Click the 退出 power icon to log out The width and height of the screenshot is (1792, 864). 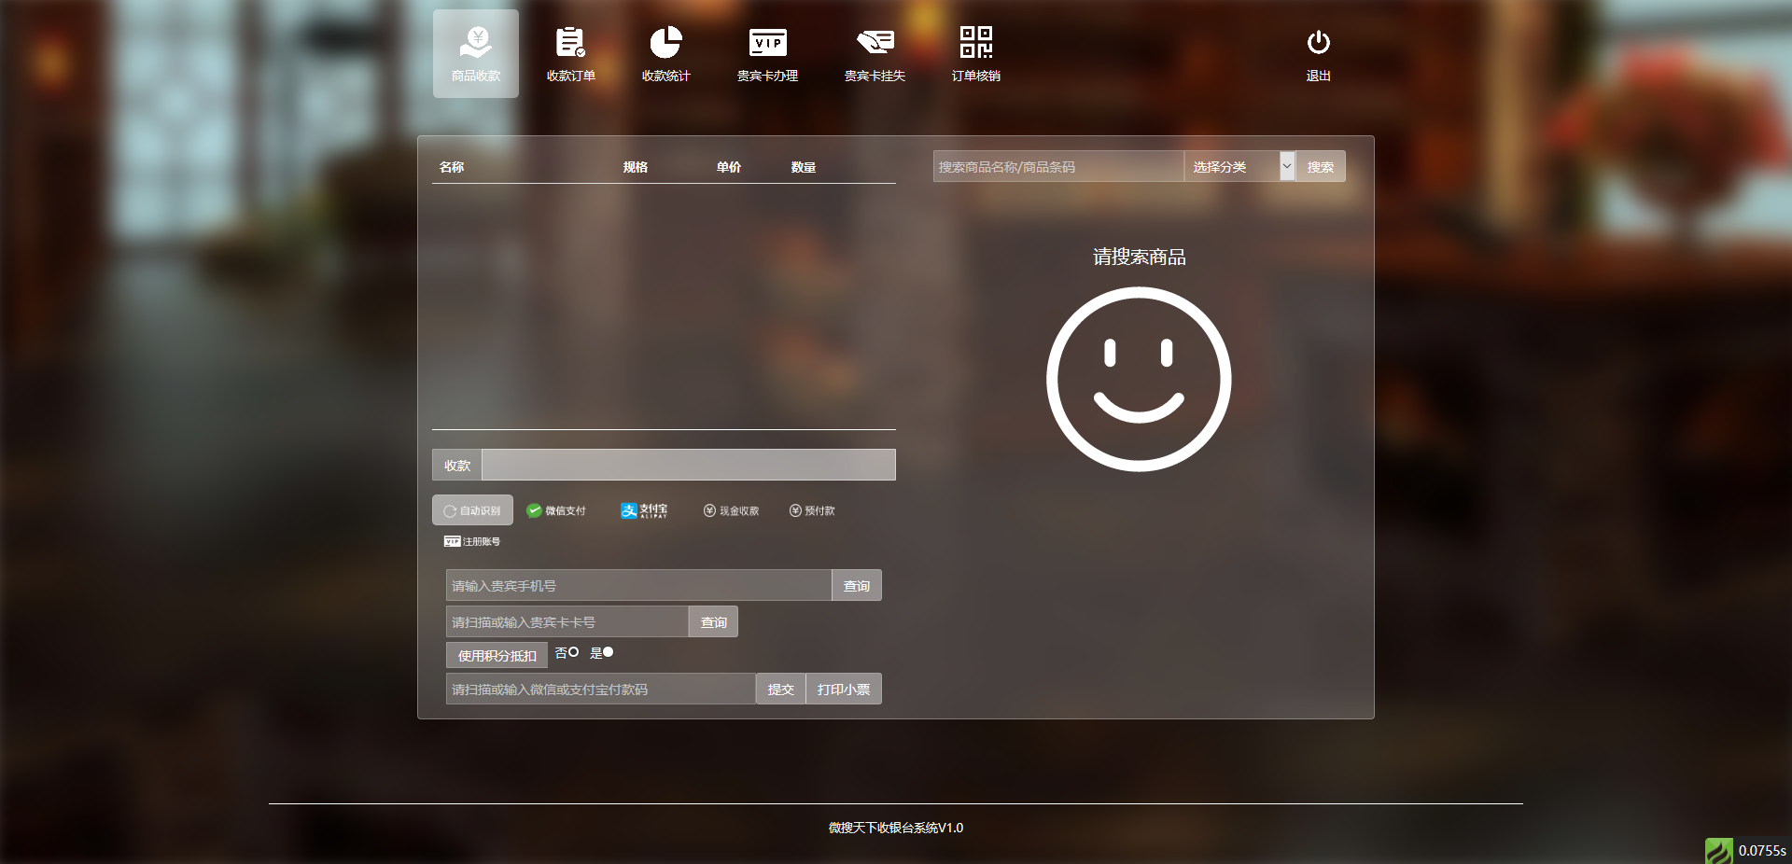1318,54
